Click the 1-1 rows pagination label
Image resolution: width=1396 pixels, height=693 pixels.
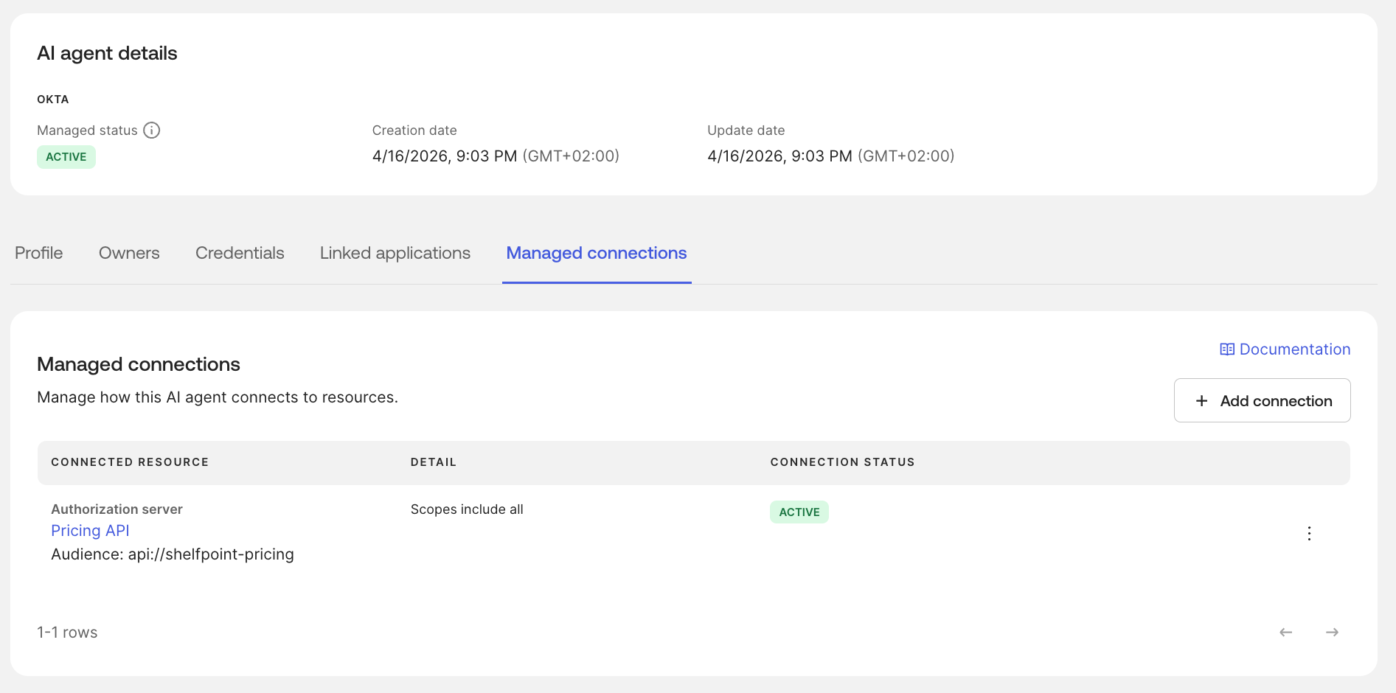pos(67,632)
